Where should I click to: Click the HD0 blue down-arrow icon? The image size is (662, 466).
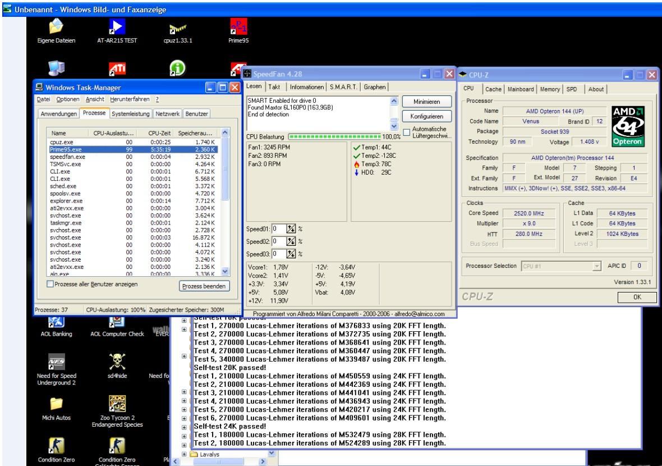tap(356, 172)
